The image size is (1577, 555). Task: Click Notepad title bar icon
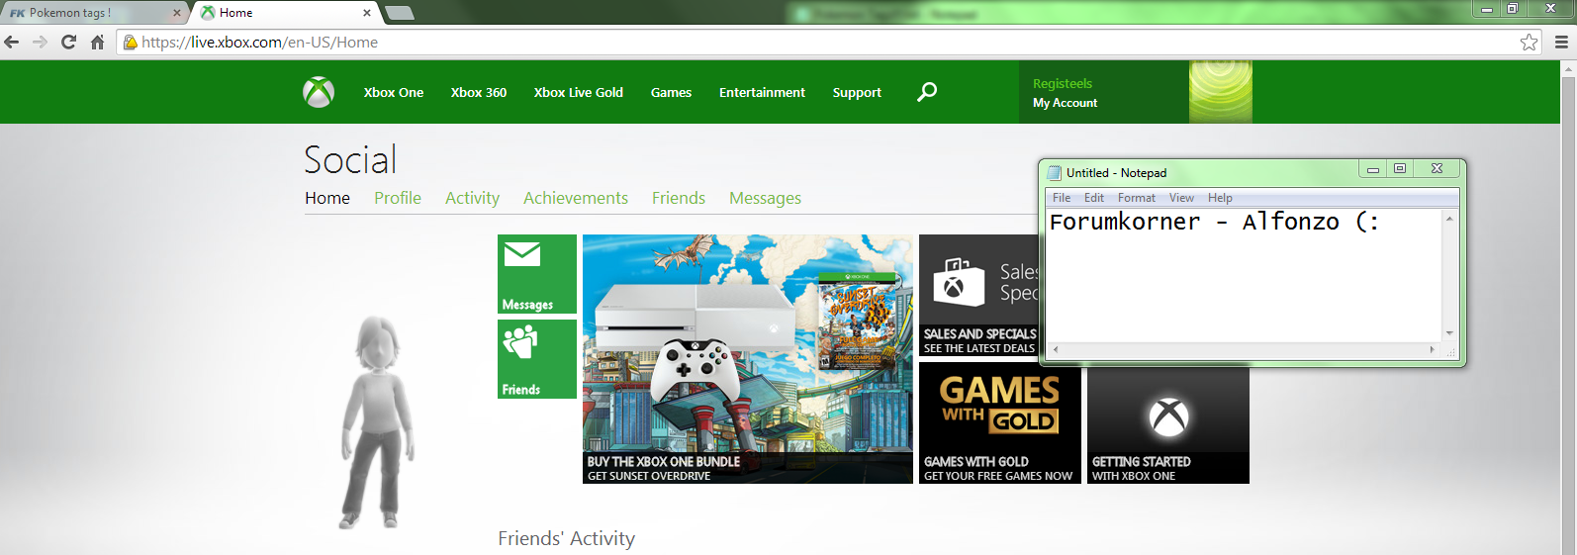click(x=1055, y=172)
